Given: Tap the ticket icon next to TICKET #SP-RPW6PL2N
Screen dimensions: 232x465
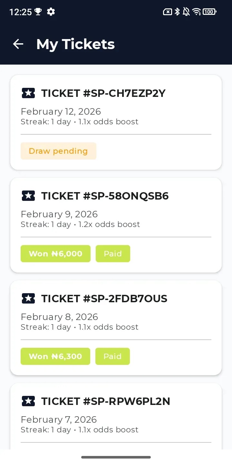Looking at the screenshot, I should [28, 401].
